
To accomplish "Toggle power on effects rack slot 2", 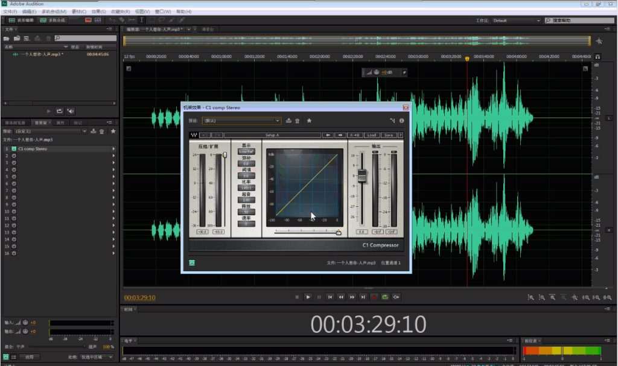I will click(14, 156).
